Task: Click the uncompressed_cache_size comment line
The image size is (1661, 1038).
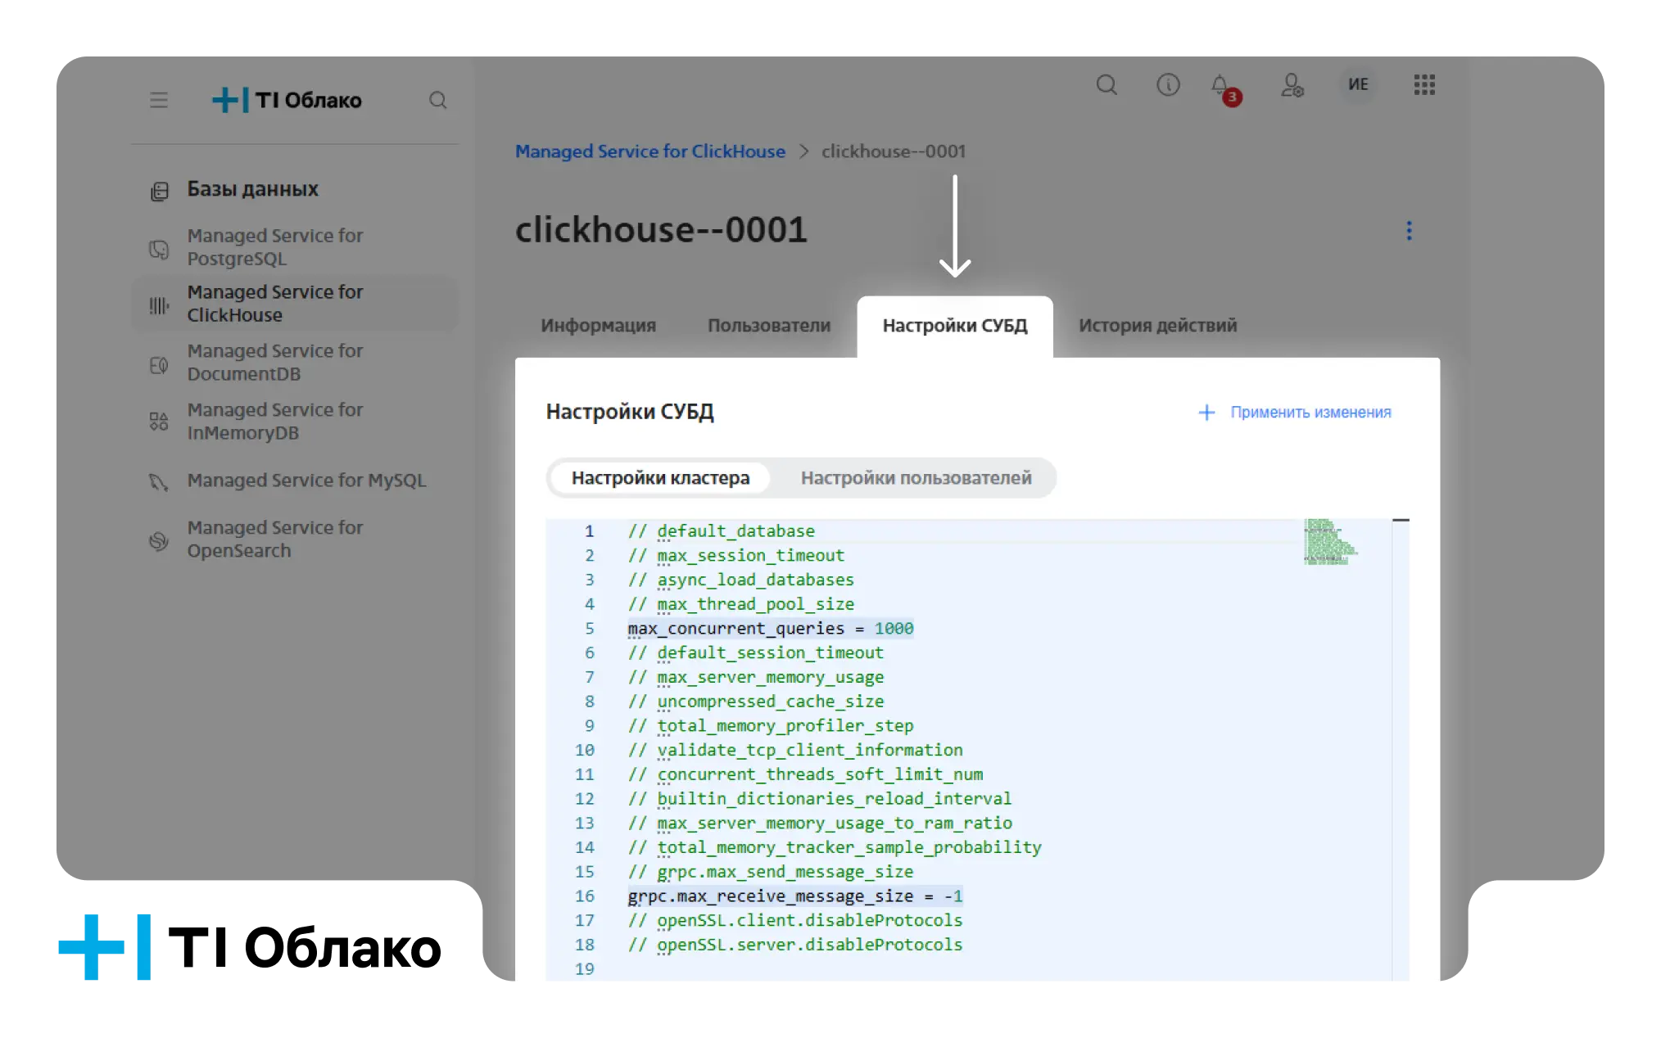Action: click(755, 702)
